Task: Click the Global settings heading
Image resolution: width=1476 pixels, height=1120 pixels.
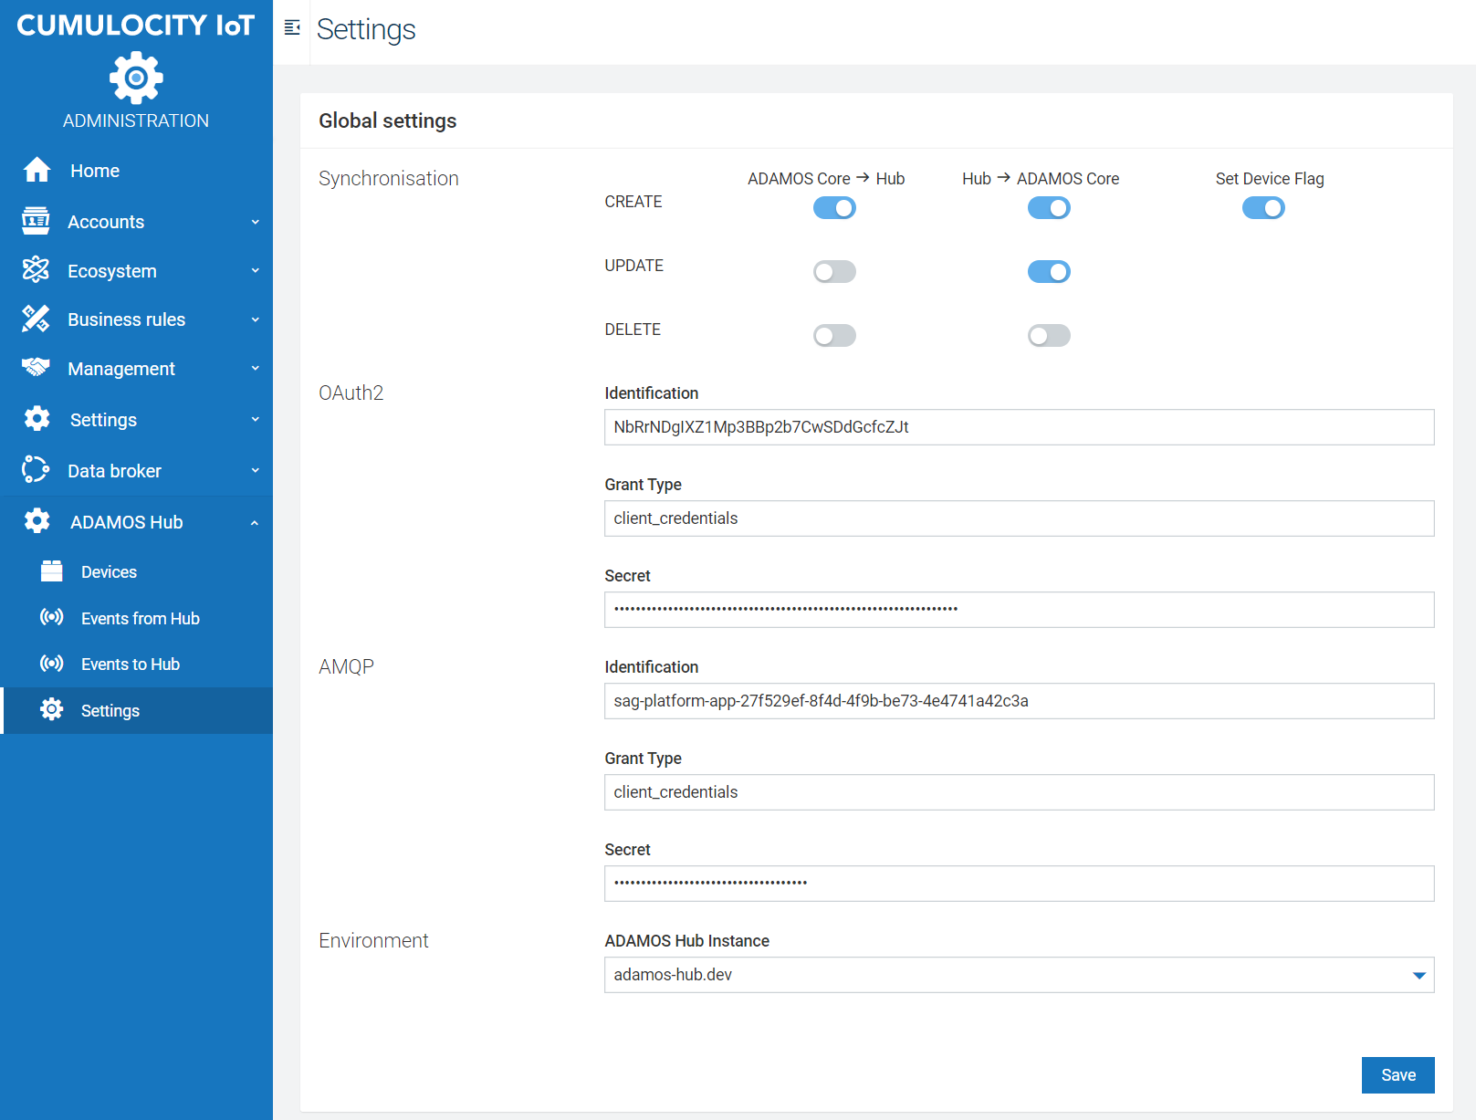Action: tap(387, 120)
